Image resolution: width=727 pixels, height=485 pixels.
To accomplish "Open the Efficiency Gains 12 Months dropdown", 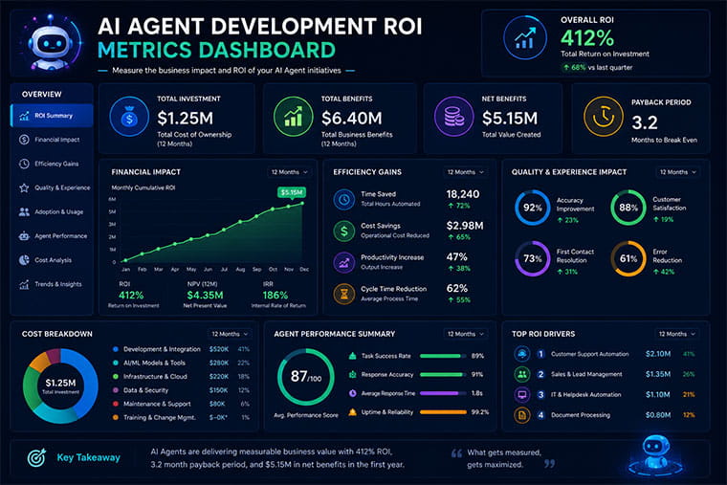I will 465,172.
